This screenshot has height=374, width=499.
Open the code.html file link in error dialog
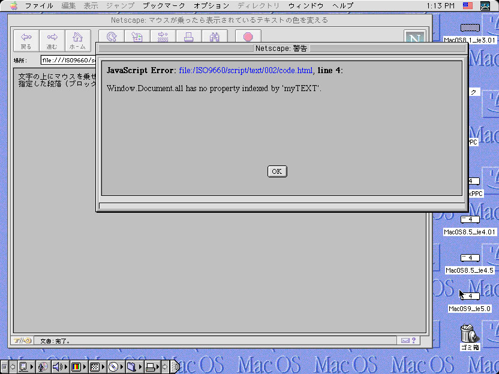246,70
